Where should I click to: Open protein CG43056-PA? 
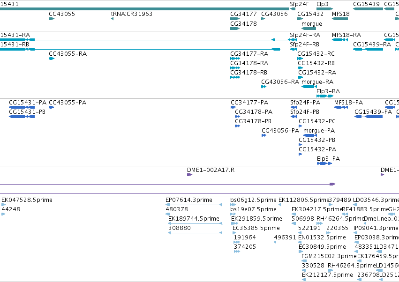tap(280, 131)
